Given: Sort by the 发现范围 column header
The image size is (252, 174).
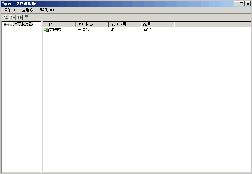Looking at the screenshot, I should coord(125,24).
